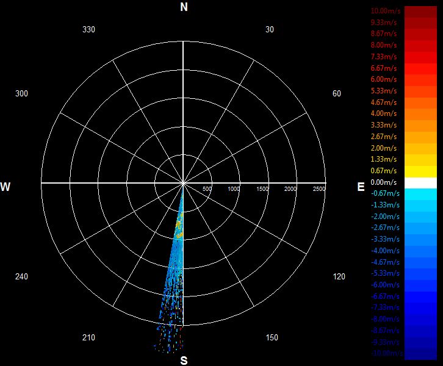
Task: Click the S compass label
Action: coord(184,361)
